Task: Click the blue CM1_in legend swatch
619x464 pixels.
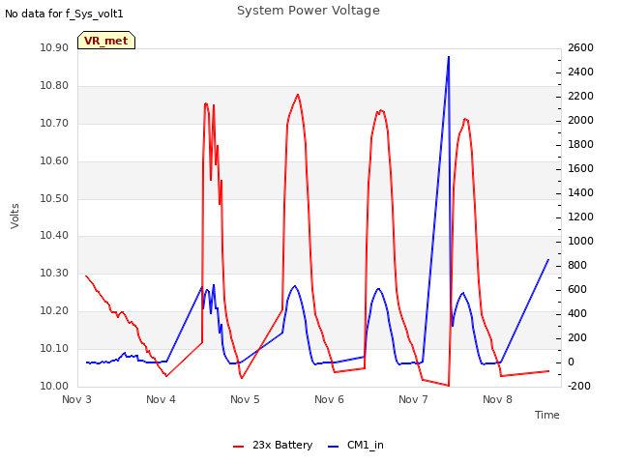Action: 333,447
